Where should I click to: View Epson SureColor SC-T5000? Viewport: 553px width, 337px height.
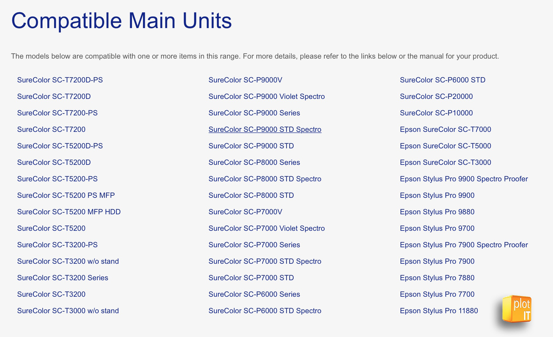pyautogui.click(x=445, y=146)
